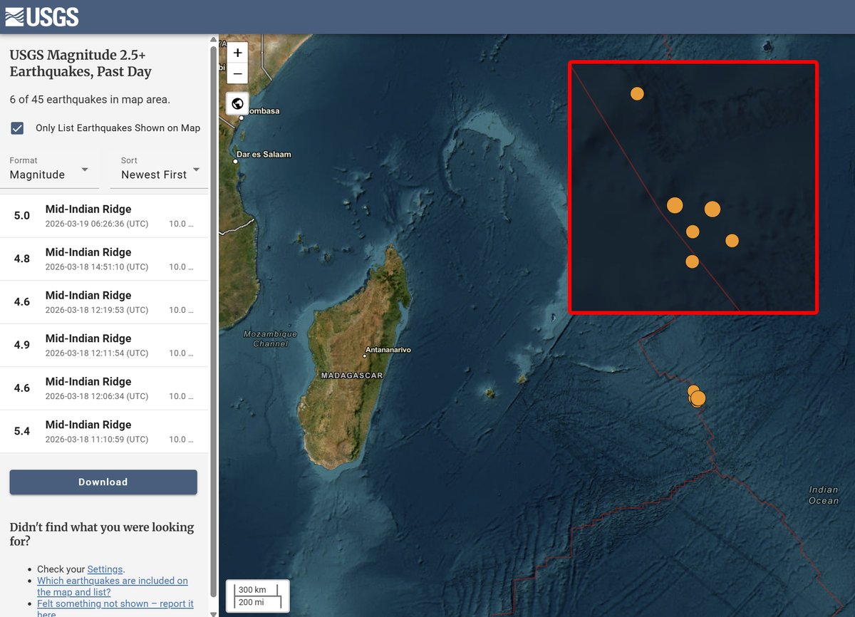Select the 5.4 Mid-Indian Ridge 11:10:59 earthquake
Image resolution: width=855 pixels, height=617 pixels.
(104, 432)
